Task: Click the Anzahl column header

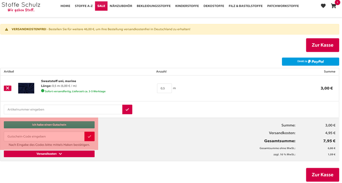Action: tap(161, 71)
